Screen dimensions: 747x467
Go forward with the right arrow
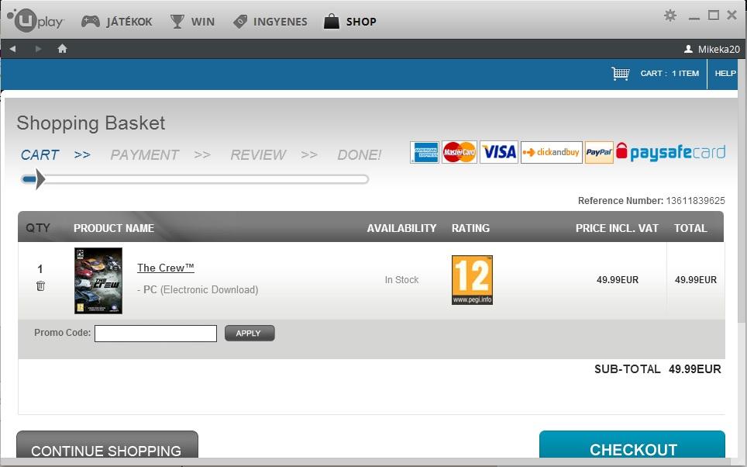(38, 49)
